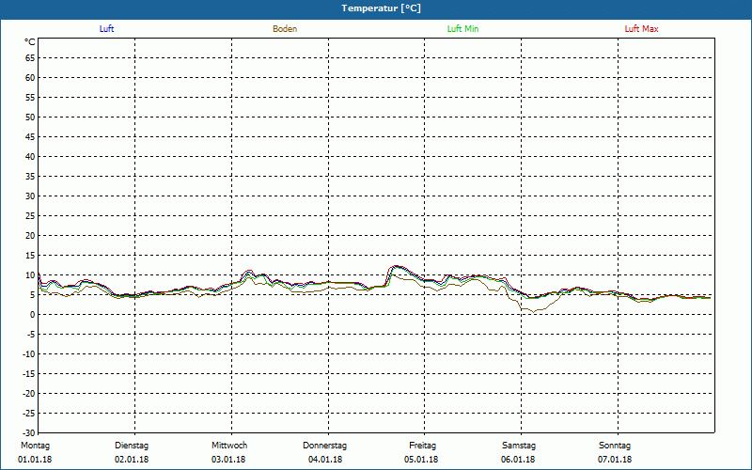Click the 01.01.18 date label
Screen dimensions: 752x470
(35, 460)
